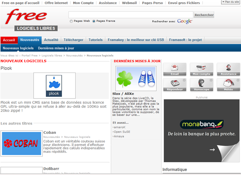Click the Nouveautés breadcrumb link
Image resolution: width=241 pixels, height=175 pixels.
click(75, 56)
